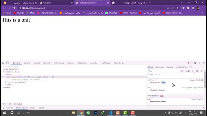Switch to the Layout pane tab
The width and height of the screenshot is (207, 116).
point(170,67)
